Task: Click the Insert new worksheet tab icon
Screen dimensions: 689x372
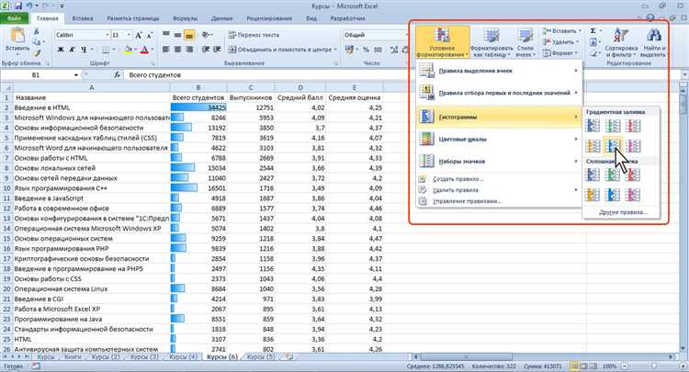Action: [x=288, y=356]
